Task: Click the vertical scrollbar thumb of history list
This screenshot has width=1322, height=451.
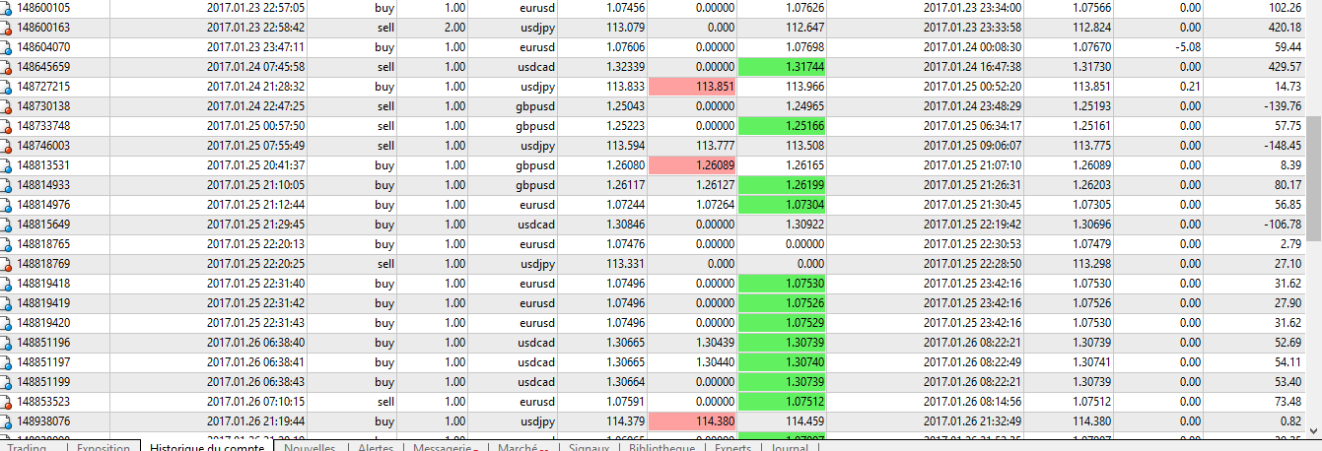Action: point(1314,177)
